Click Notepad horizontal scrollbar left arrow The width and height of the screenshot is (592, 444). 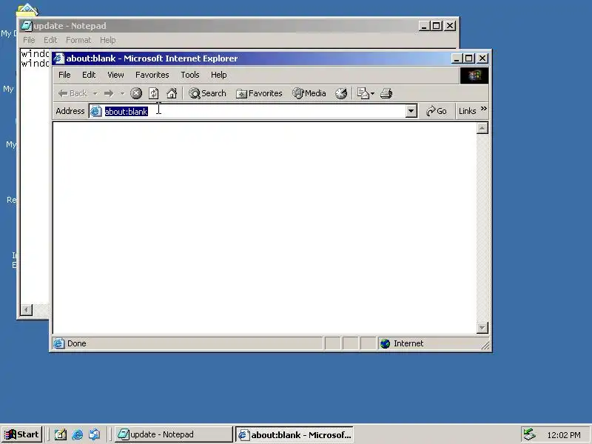[27, 310]
